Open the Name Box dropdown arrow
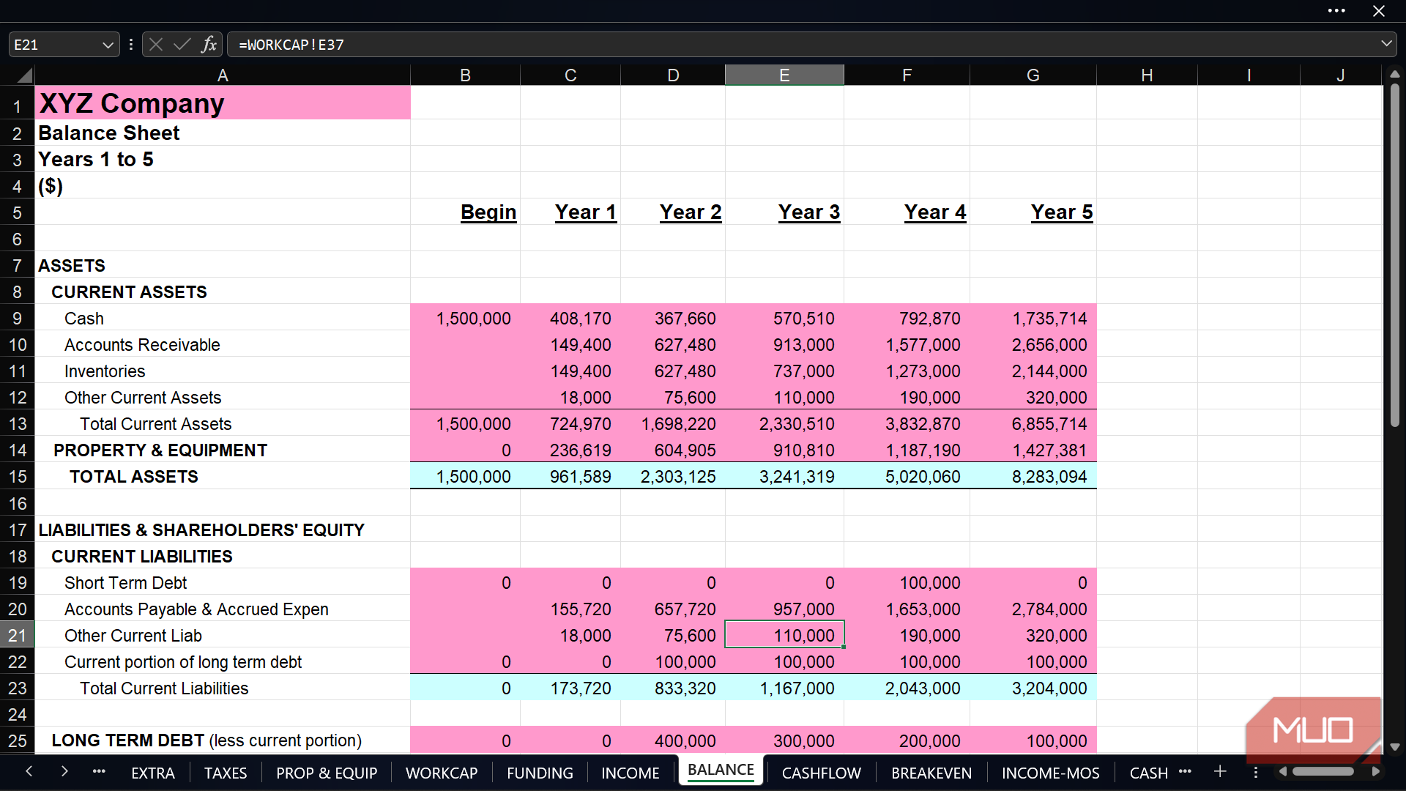Viewport: 1406px width, 791px height. click(x=108, y=45)
